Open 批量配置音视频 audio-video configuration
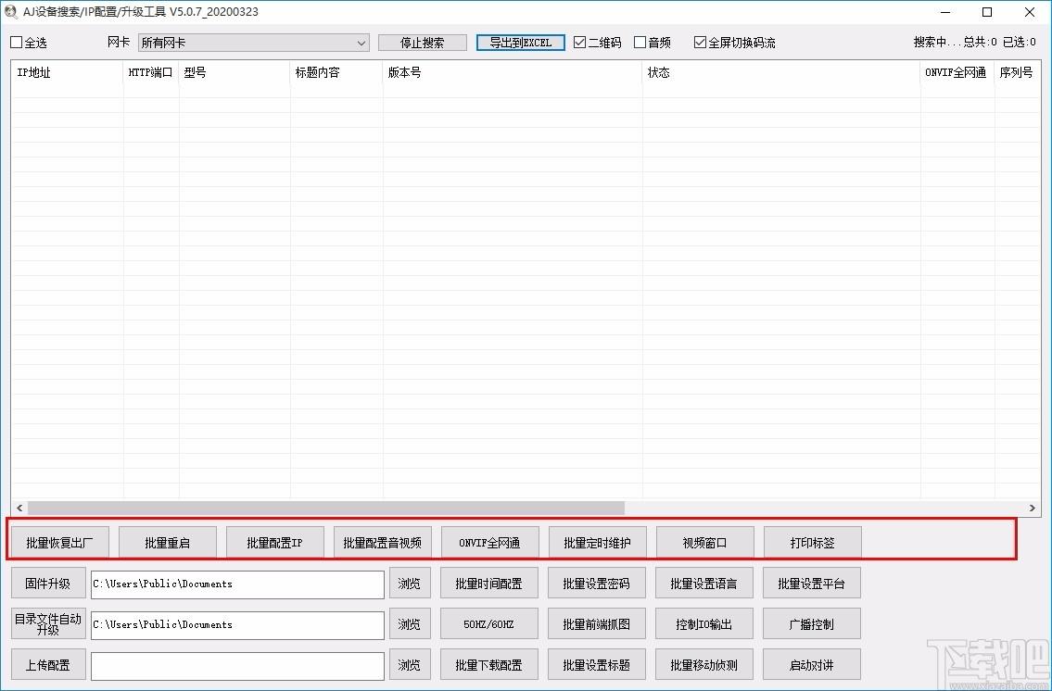 coord(383,542)
